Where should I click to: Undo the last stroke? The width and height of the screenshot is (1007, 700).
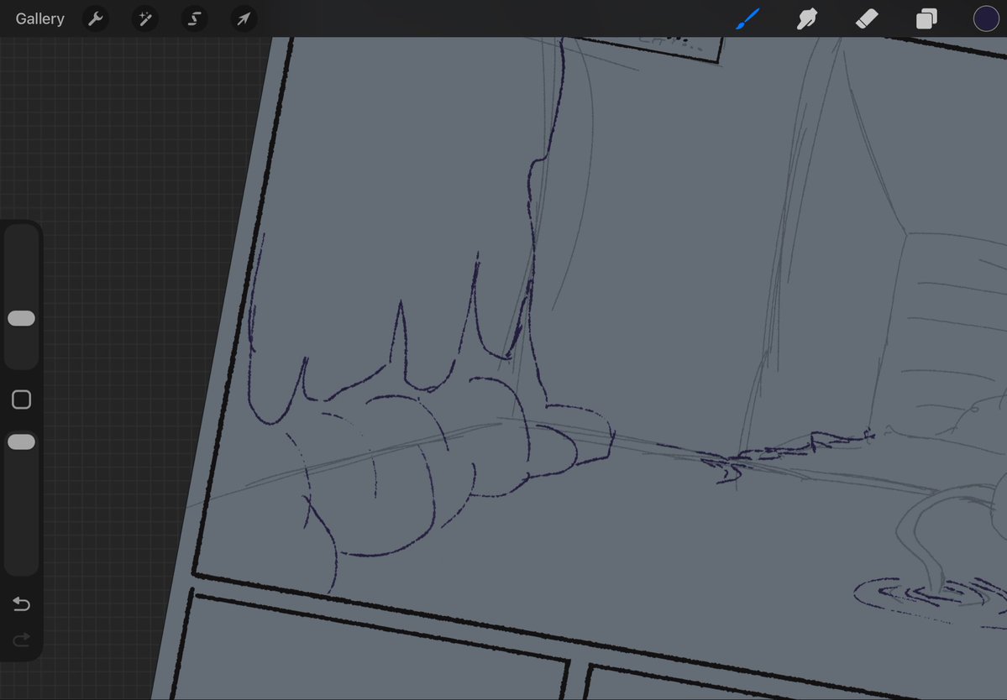(x=21, y=603)
